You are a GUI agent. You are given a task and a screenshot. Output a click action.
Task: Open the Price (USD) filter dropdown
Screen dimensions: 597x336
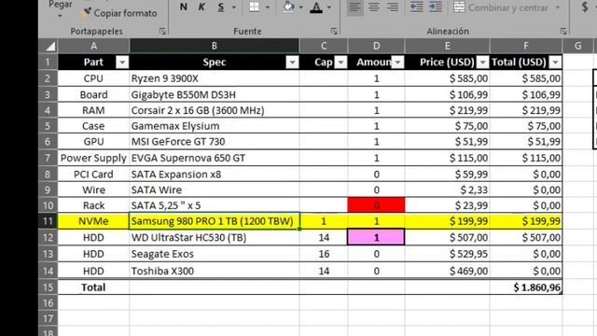click(x=483, y=63)
